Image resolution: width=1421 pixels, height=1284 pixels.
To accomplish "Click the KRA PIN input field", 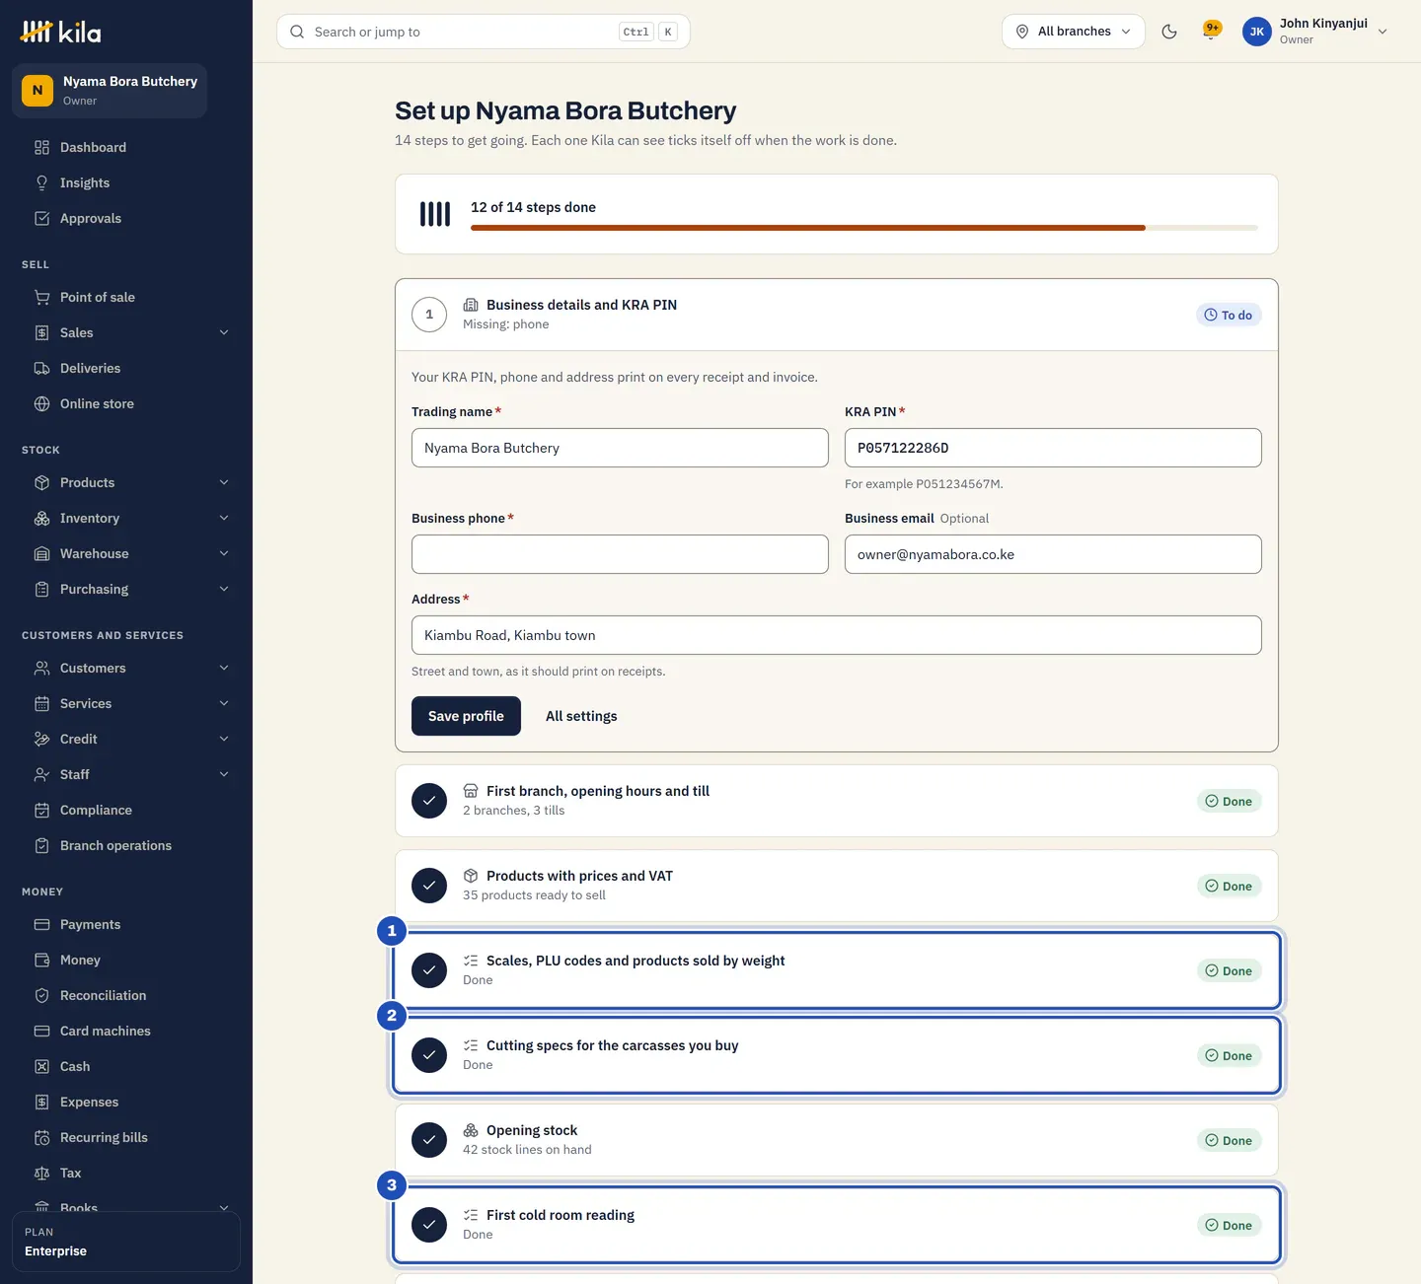I will [x=1053, y=448].
